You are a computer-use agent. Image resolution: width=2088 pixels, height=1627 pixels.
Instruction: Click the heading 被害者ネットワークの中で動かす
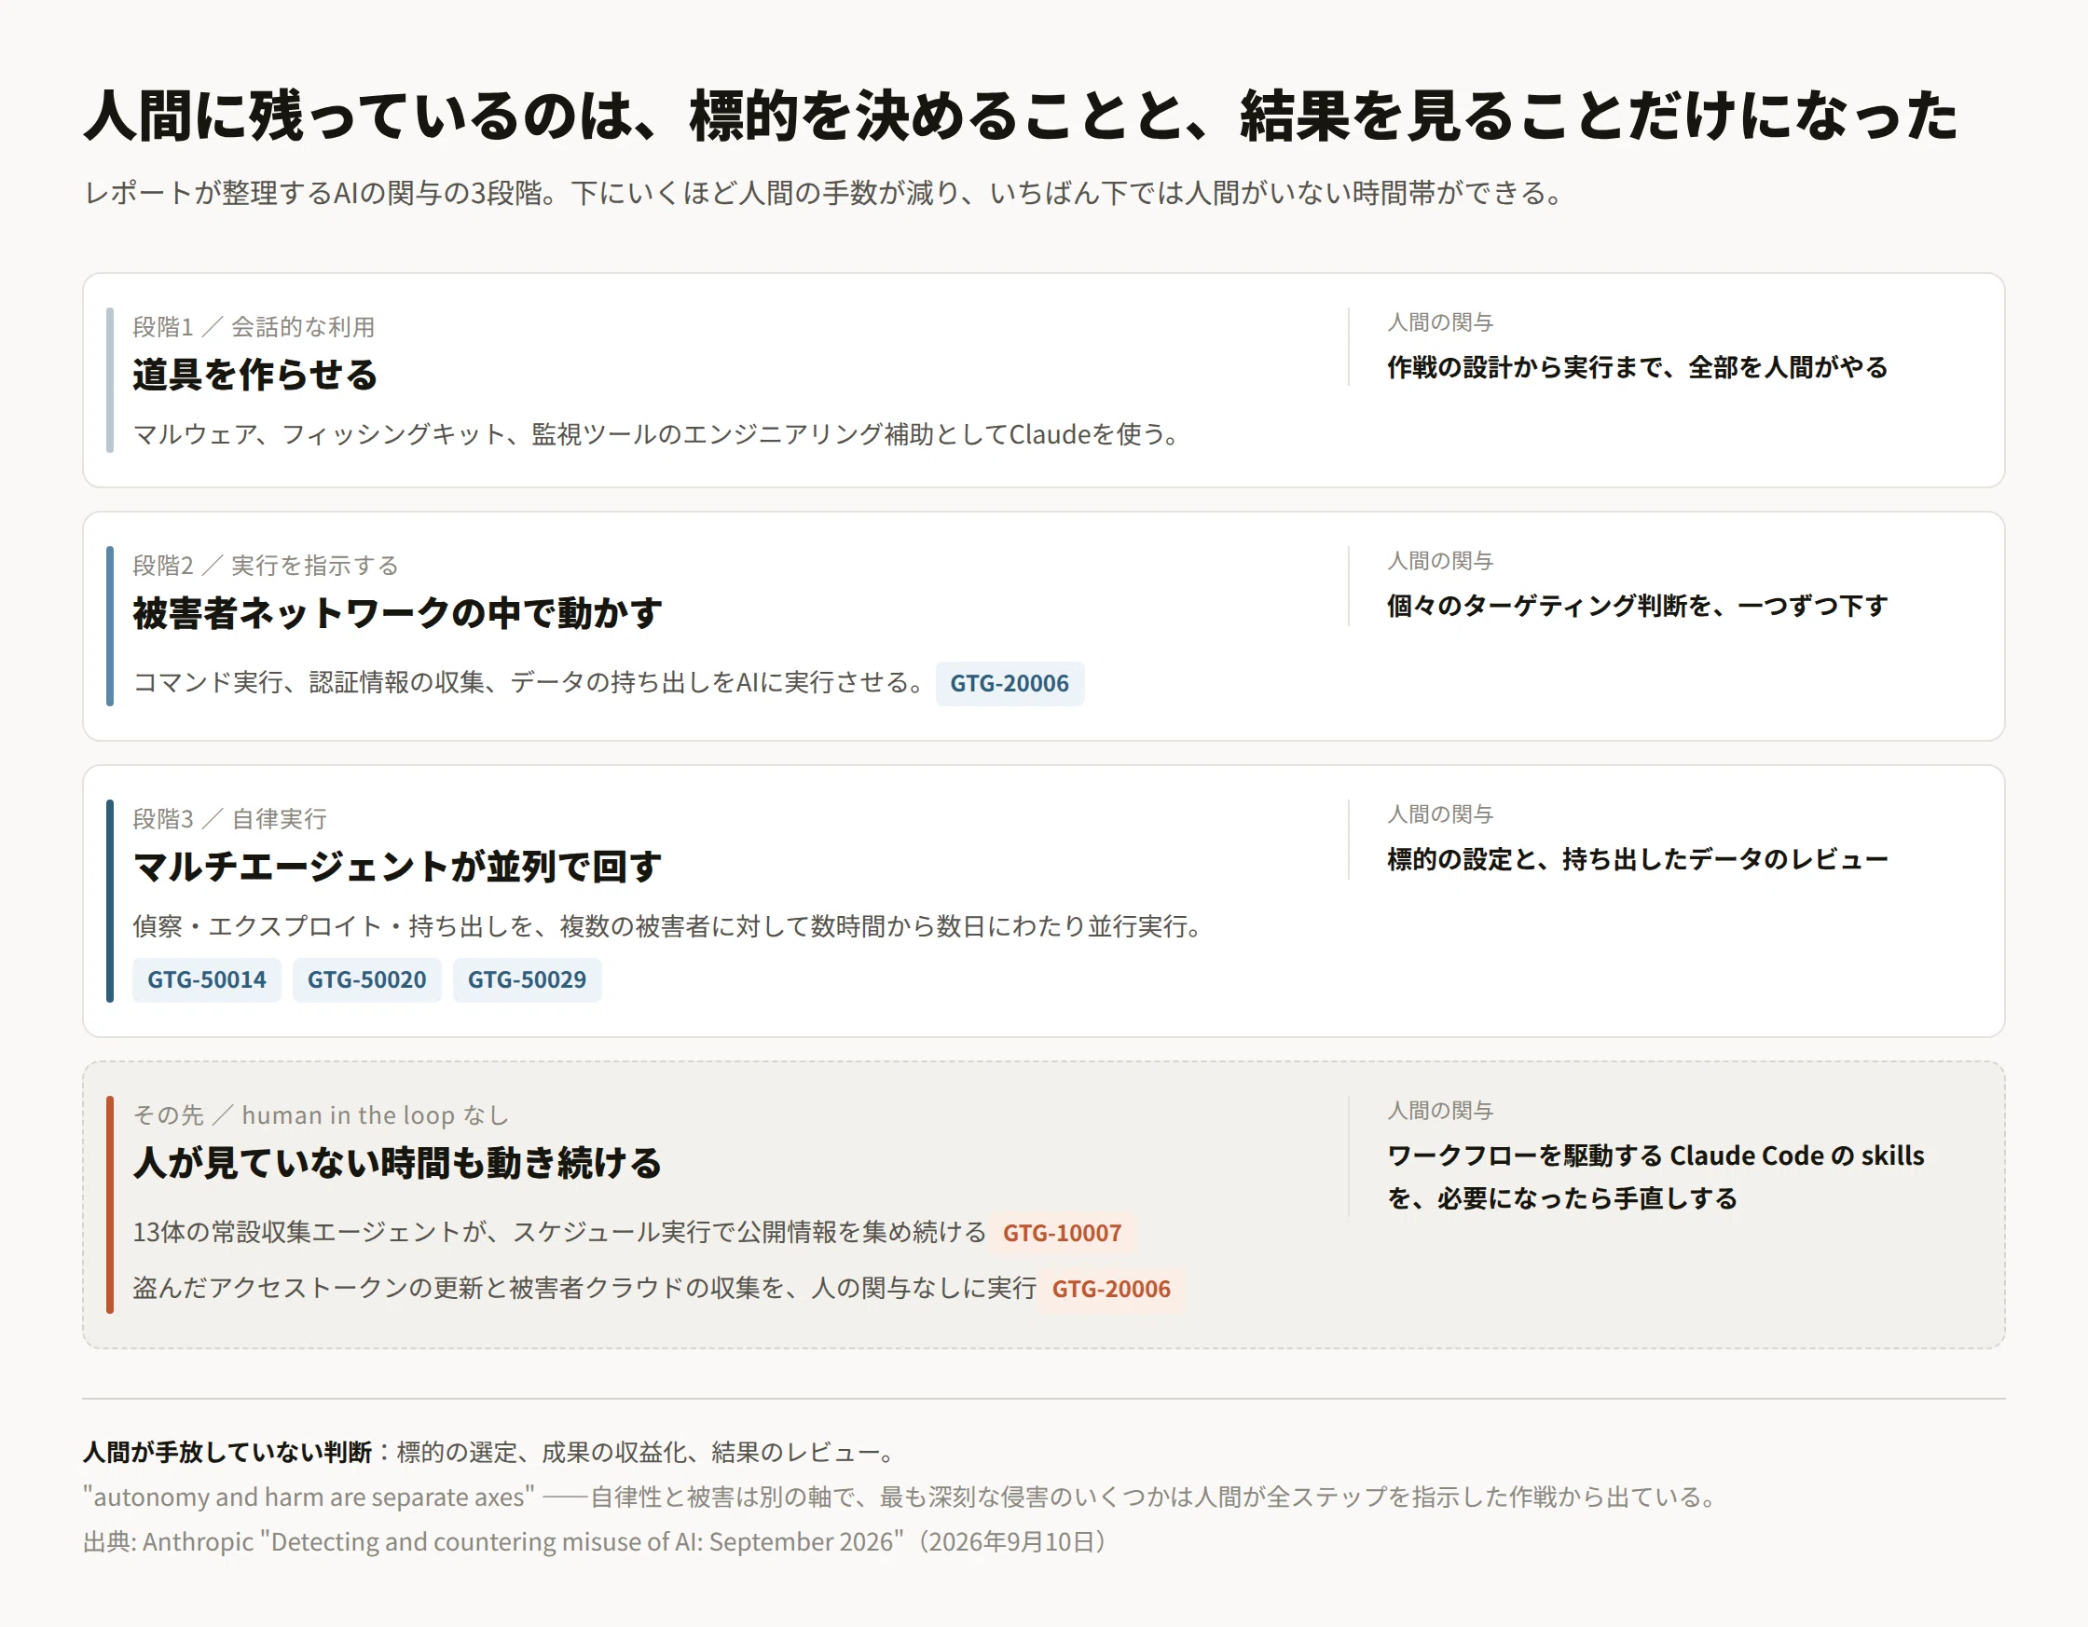click(398, 614)
